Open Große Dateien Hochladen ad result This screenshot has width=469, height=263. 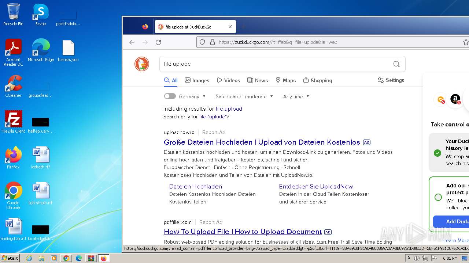[262, 142]
